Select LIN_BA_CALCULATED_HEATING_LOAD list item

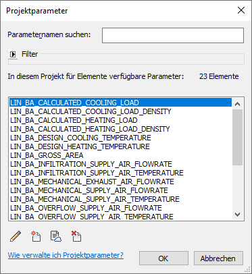click(120, 120)
